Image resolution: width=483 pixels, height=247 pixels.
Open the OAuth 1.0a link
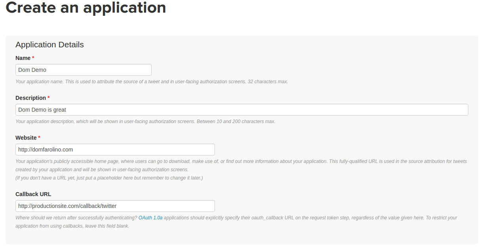click(150, 218)
